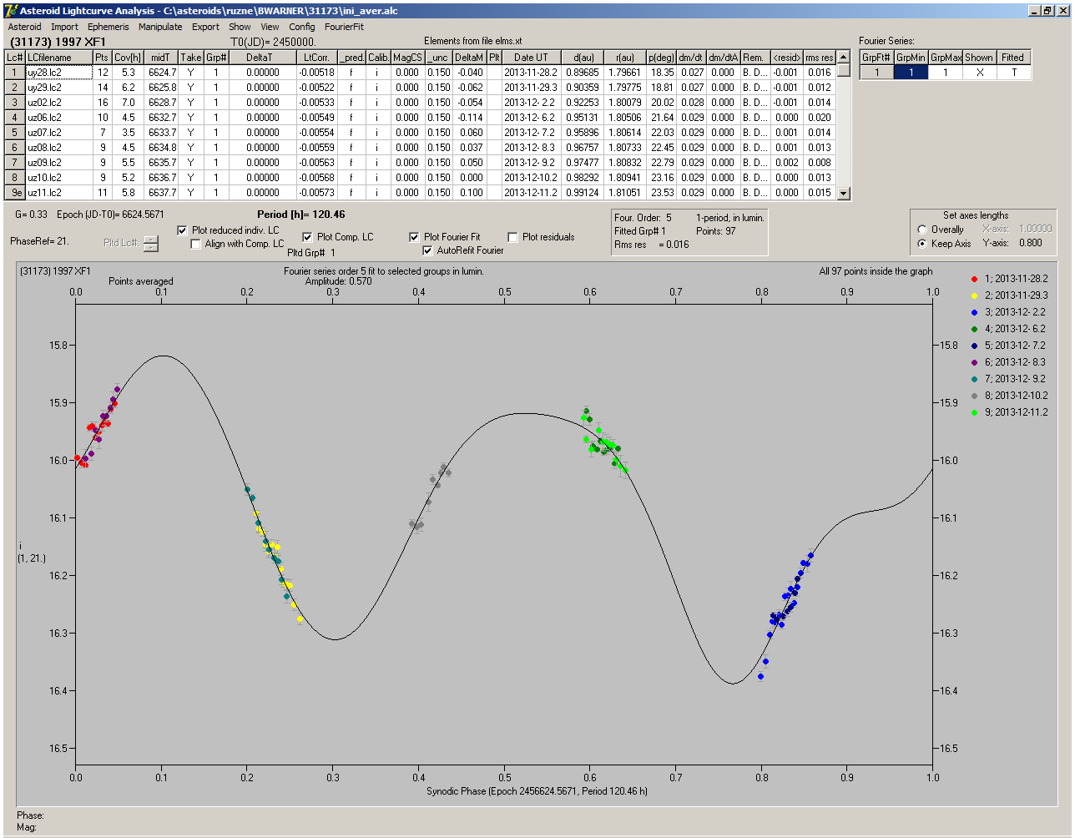Click the DeltaM value -0.114 cell

click(470, 118)
